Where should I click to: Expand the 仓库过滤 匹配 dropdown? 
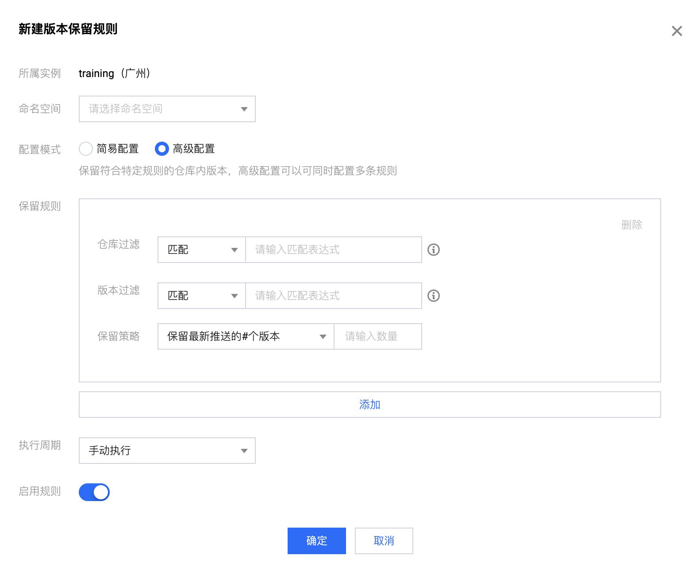[x=202, y=250]
